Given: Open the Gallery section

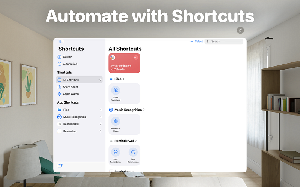Looking at the screenshot, I should (79, 57).
